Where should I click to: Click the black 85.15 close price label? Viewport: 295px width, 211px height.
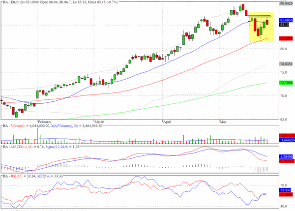tap(284, 25)
